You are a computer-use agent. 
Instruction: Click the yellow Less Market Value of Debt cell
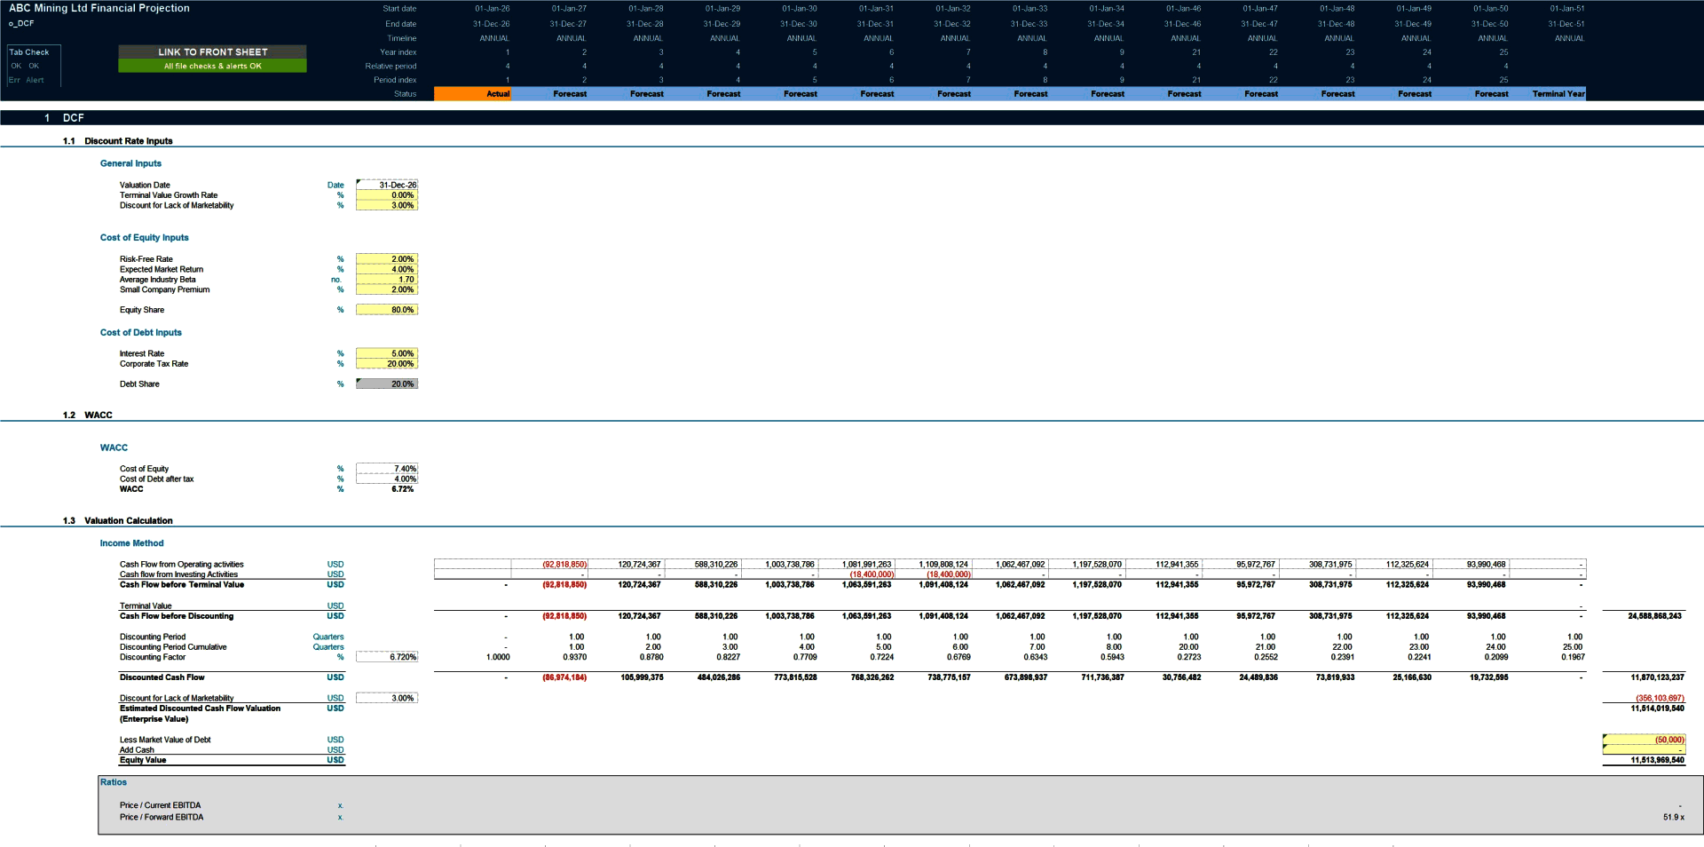point(1644,739)
